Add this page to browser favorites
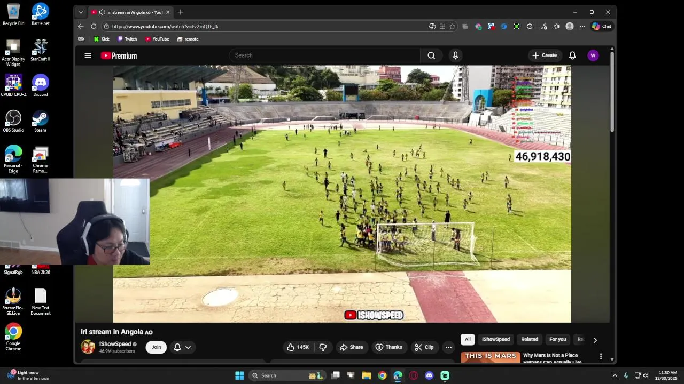Viewport: 684px width, 384px height. pos(452,26)
